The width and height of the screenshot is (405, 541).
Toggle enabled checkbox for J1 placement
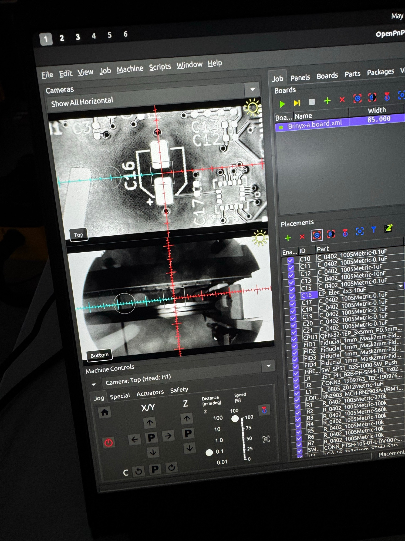[296, 380]
